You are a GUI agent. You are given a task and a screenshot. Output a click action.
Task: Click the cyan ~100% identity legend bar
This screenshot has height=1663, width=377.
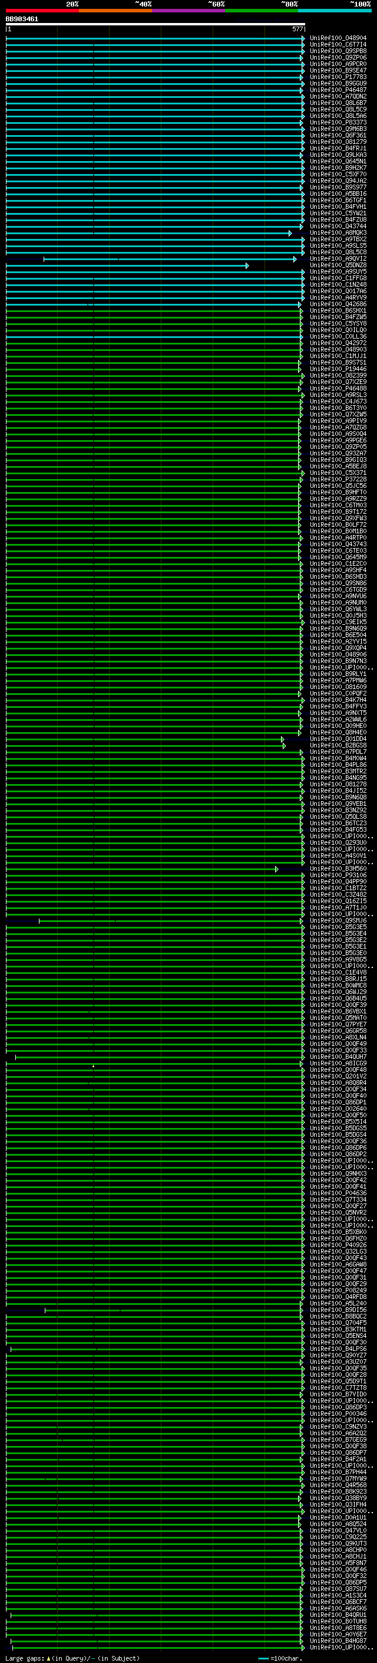click(335, 11)
